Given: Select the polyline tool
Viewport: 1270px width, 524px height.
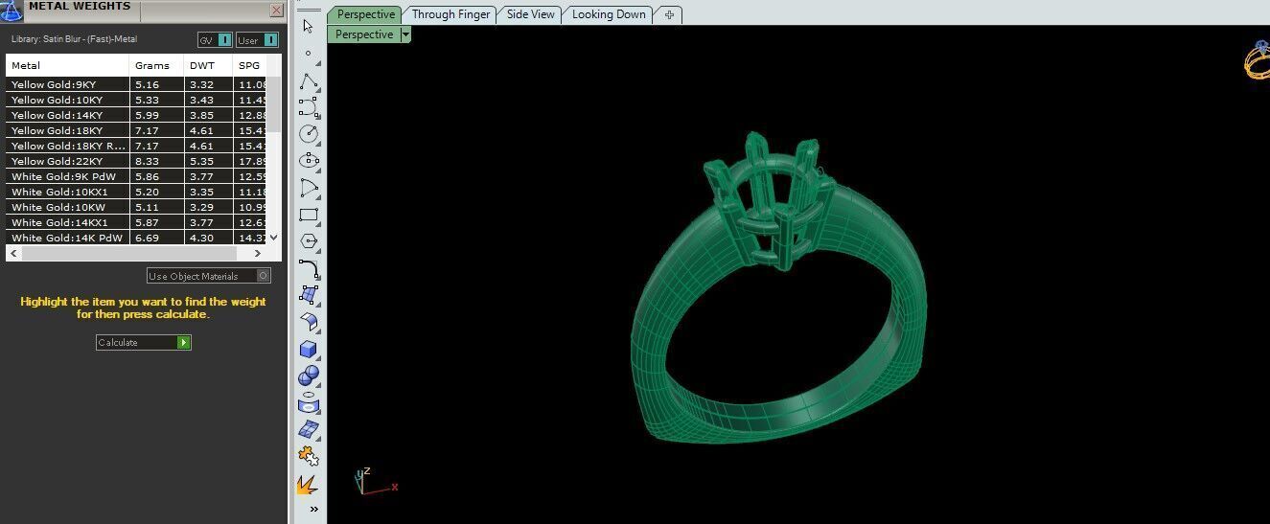Looking at the screenshot, I should pyautogui.click(x=308, y=80).
